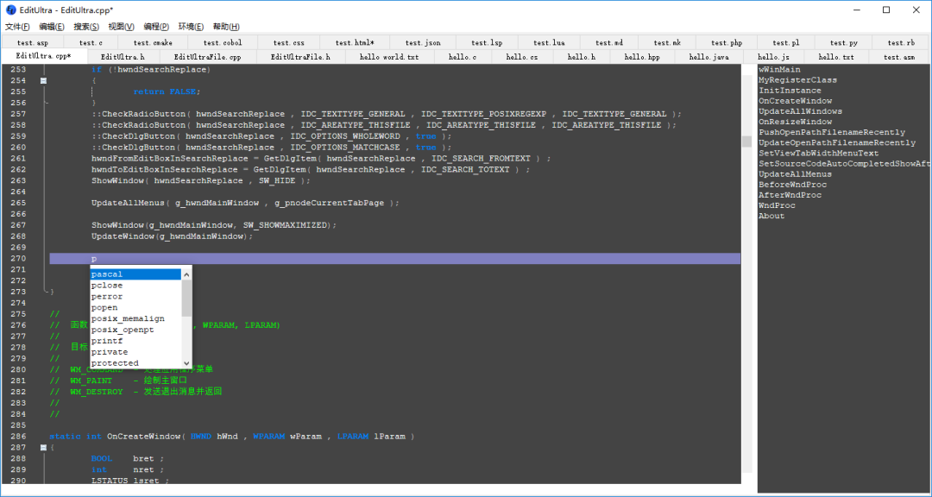Collapse the code fold at line 254
This screenshot has width=932, height=497.
(43, 80)
